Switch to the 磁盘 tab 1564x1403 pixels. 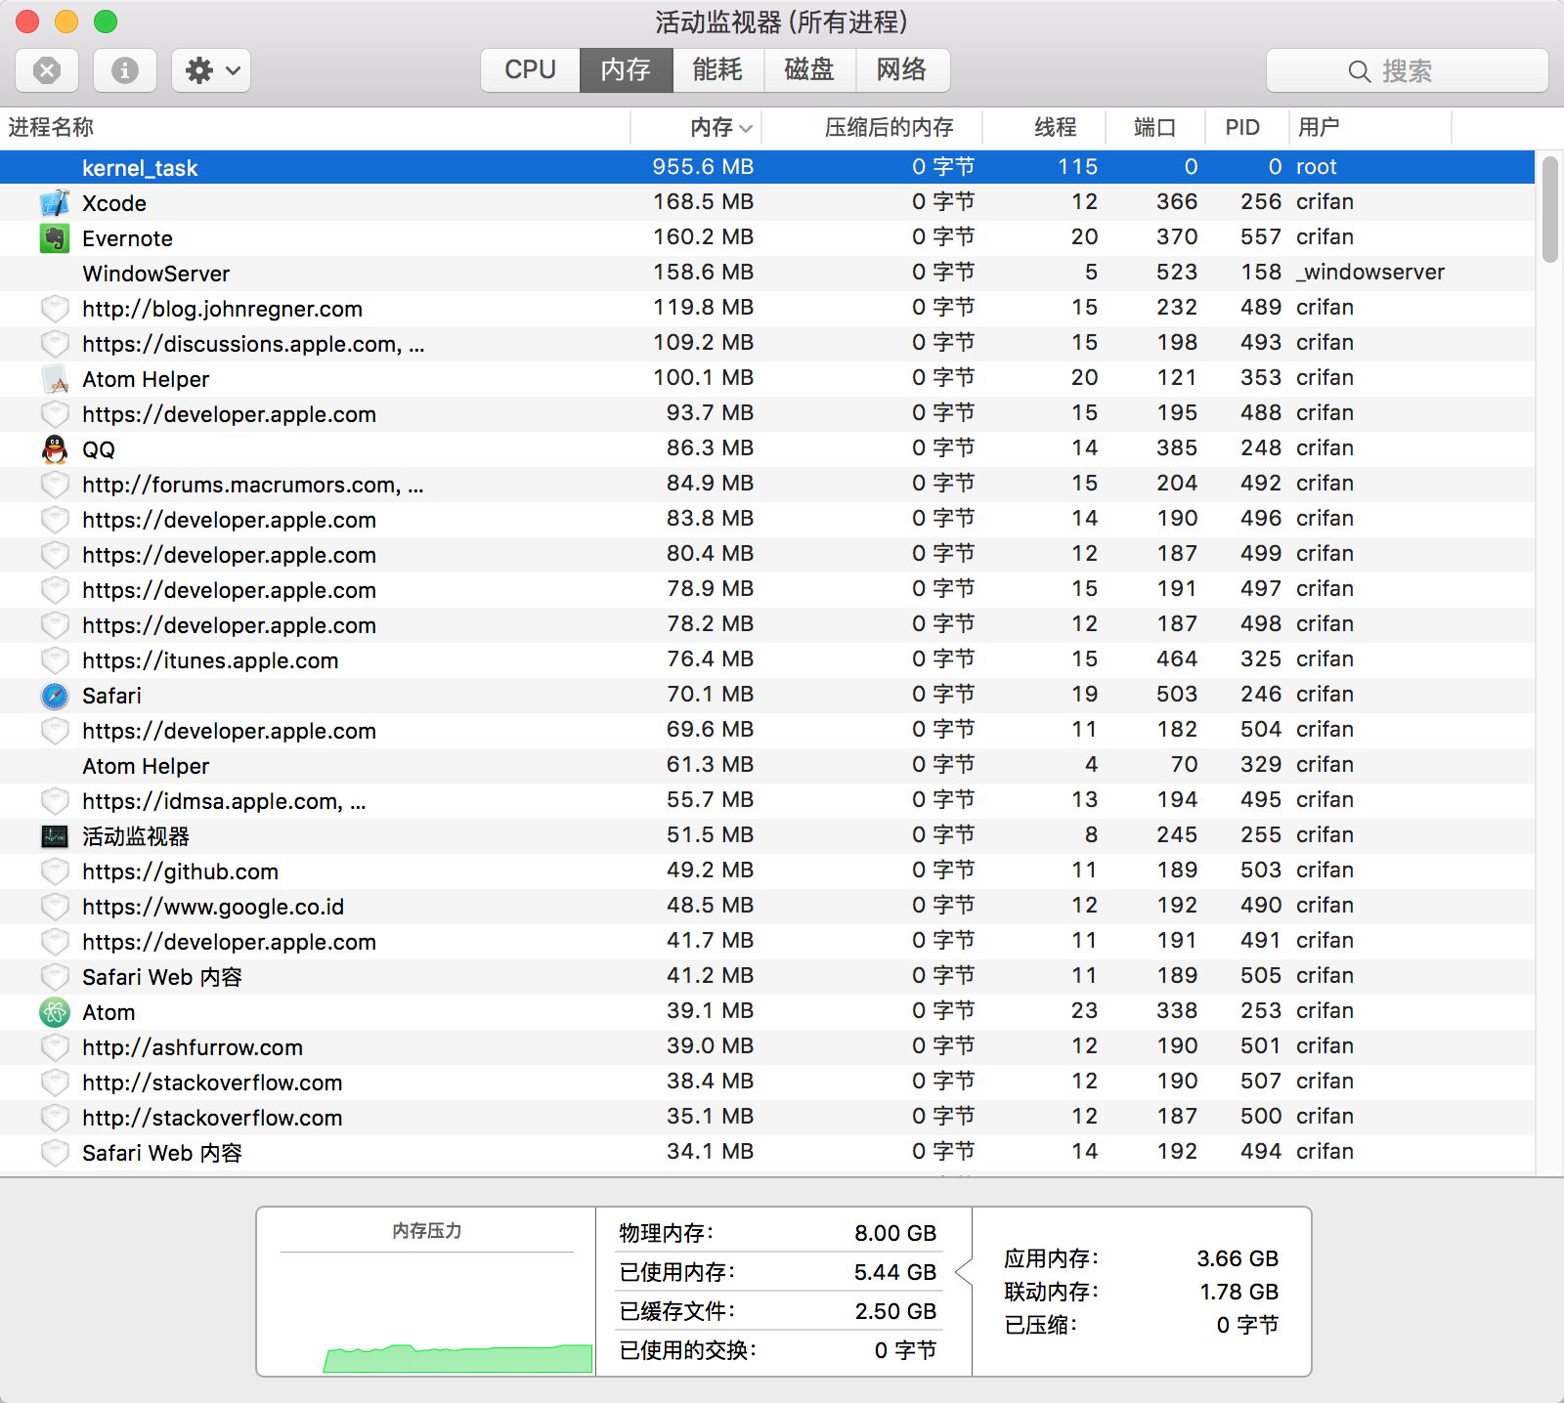[x=810, y=70]
